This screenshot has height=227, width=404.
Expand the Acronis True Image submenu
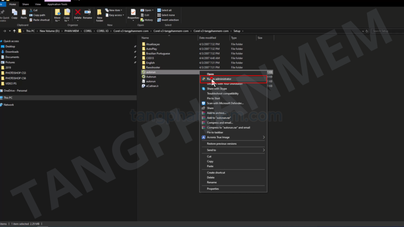[264, 137]
